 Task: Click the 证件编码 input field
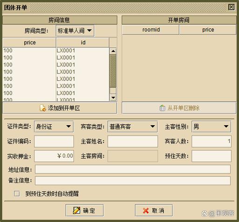[54, 141]
